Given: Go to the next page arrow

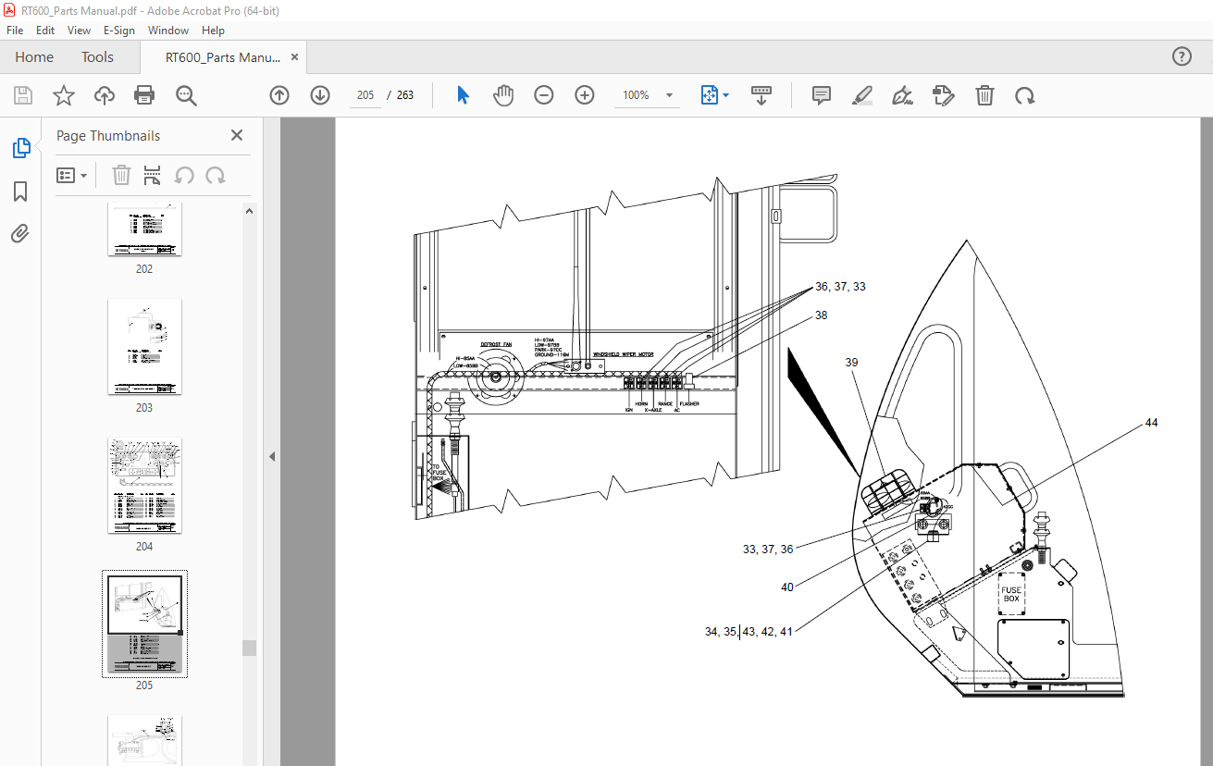Looking at the screenshot, I should point(320,95).
